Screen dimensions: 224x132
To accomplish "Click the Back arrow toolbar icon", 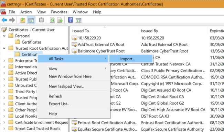I will coord(4,20).
